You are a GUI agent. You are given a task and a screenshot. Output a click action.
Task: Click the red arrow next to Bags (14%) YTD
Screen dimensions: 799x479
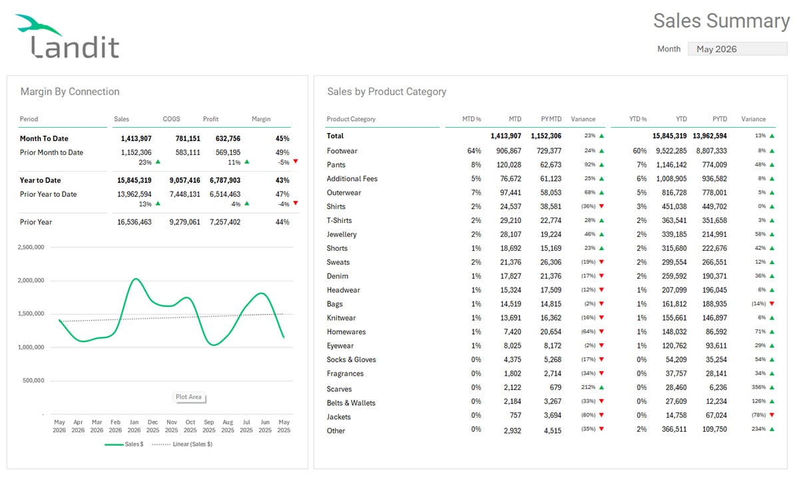tap(772, 305)
